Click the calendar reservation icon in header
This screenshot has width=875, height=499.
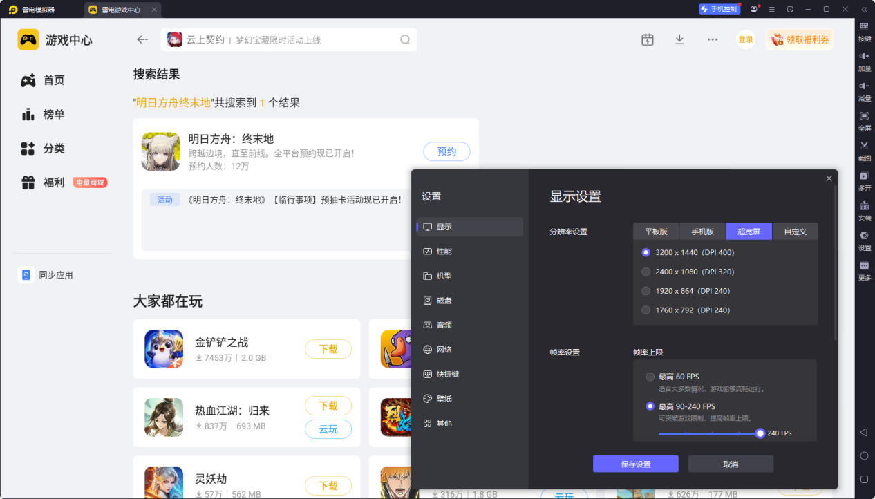(x=647, y=40)
